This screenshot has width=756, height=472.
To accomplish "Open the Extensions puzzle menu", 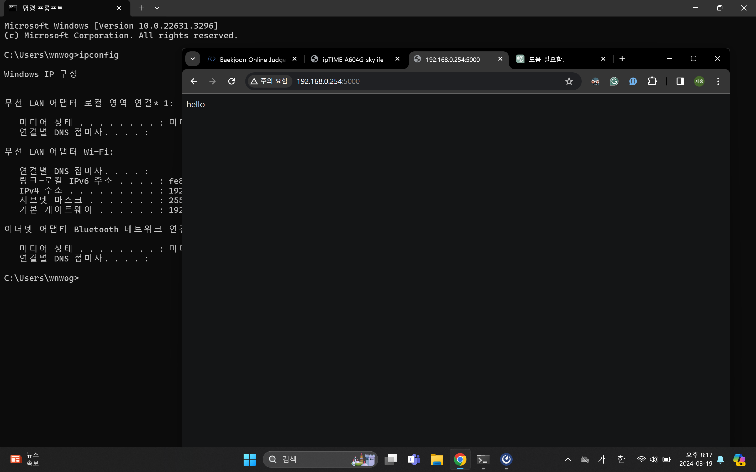I will (652, 82).
